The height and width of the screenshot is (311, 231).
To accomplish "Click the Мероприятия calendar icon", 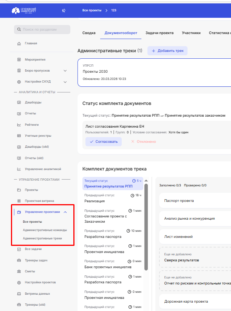I will (x=19, y=60).
